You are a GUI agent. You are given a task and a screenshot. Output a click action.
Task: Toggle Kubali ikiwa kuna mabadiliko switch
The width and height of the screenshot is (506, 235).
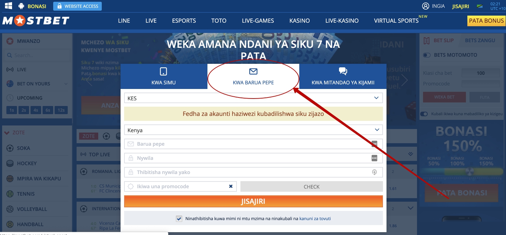pos(424,114)
